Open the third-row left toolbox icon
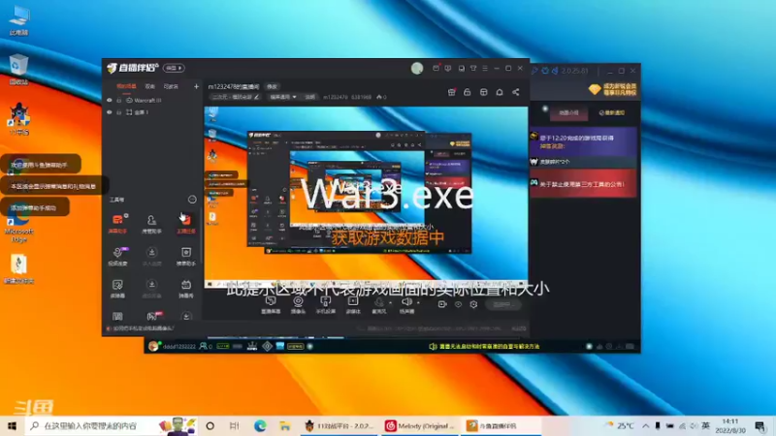 pyautogui.click(x=117, y=288)
